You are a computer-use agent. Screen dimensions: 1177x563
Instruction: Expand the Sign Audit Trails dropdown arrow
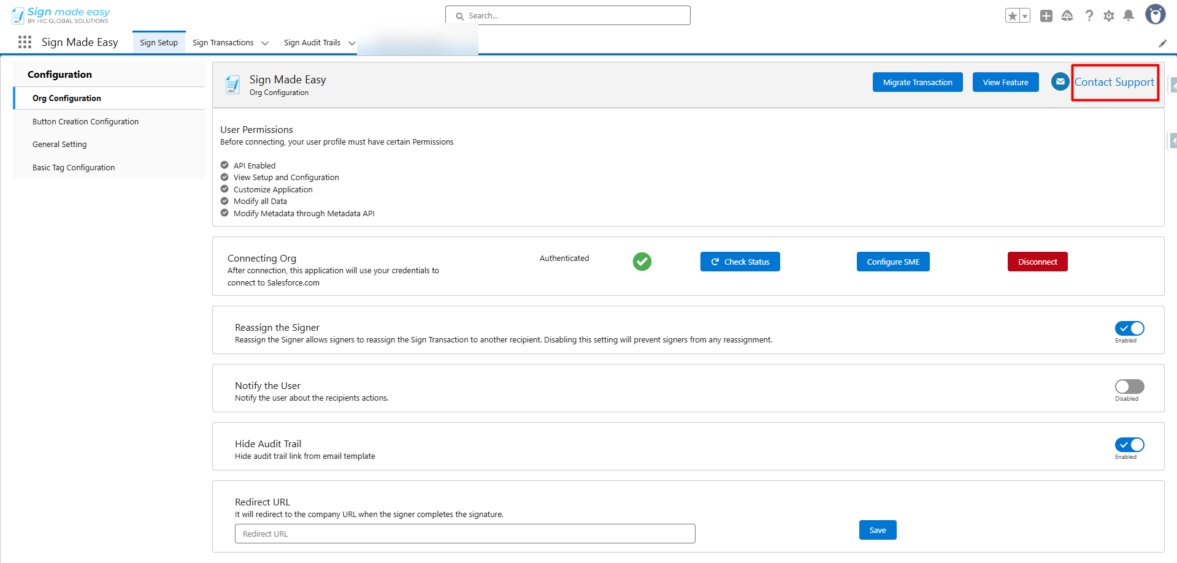pyautogui.click(x=351, y=43)
